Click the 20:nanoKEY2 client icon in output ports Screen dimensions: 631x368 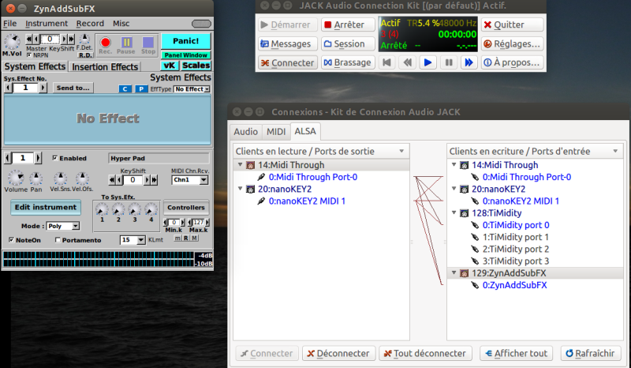pyautogui.click(x=250, y=189)
